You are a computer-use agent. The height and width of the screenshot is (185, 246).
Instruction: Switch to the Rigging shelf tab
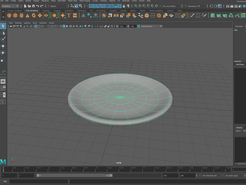(57, 10)
